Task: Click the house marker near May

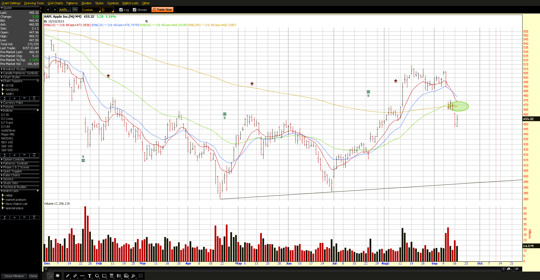Action: coord(252,83)
